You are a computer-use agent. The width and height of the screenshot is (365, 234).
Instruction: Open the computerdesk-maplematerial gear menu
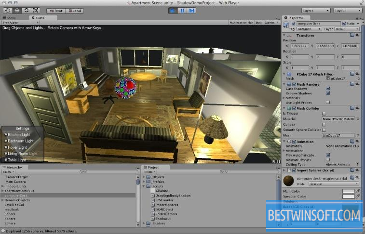pyautogui.click(x=357, y=178)
